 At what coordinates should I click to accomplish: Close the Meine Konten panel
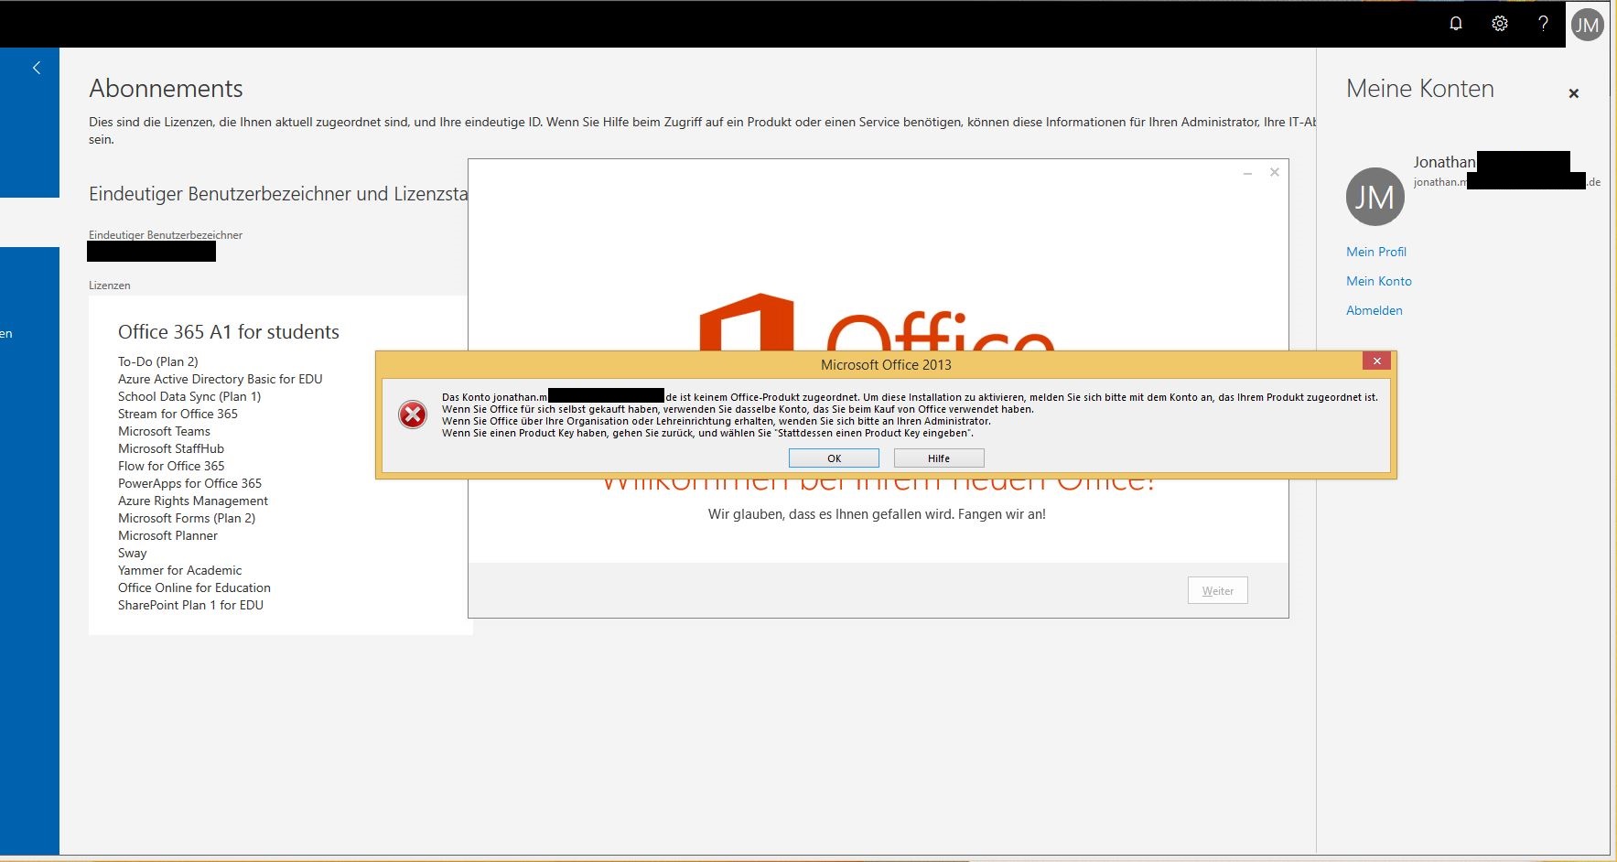tap(1574, 93)
